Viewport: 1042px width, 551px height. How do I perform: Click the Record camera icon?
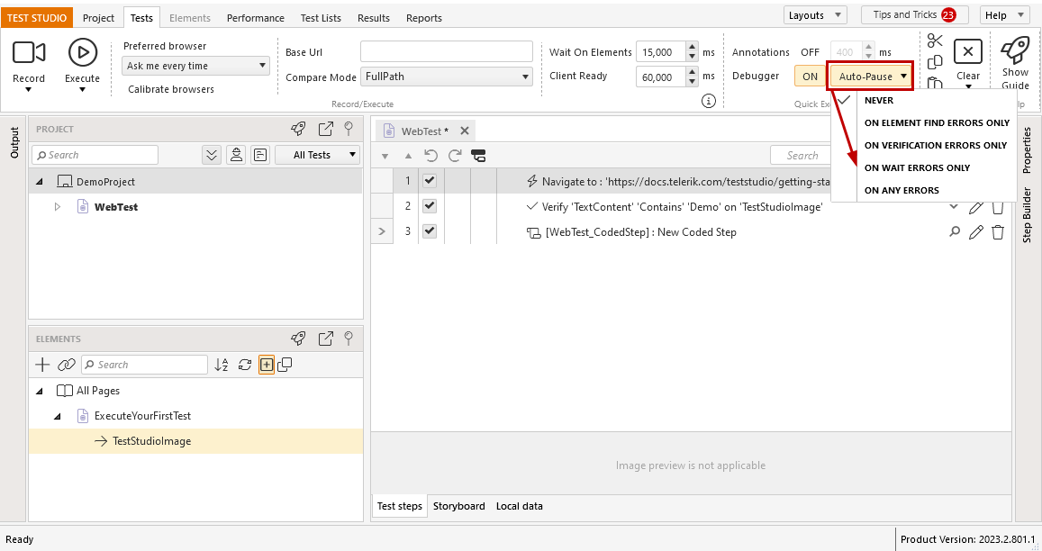tap(29, 52)
